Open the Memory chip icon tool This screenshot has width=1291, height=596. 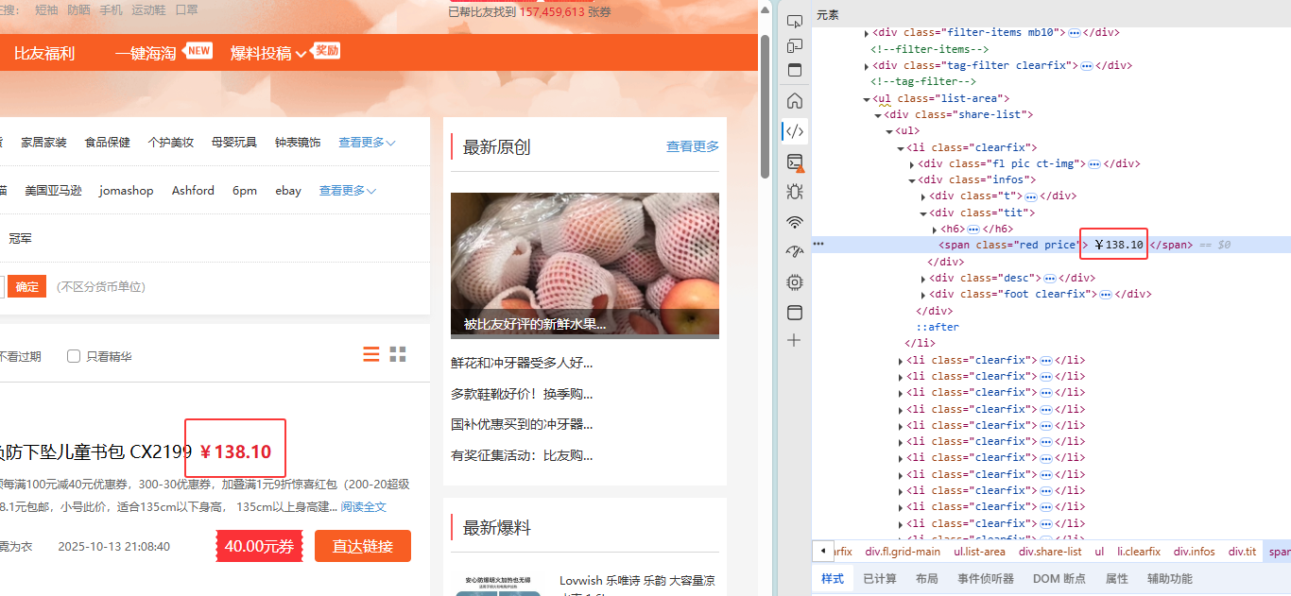[795, 282]
